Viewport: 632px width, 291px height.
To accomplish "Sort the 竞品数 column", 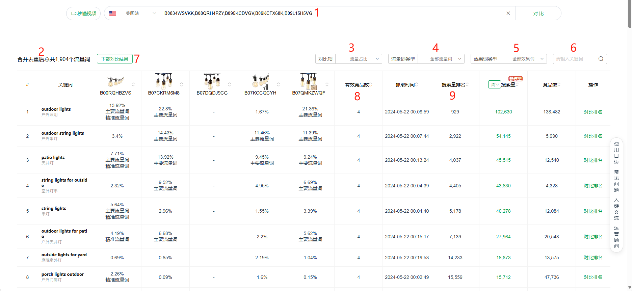I will pyautogui.click(x=559, y=85).
